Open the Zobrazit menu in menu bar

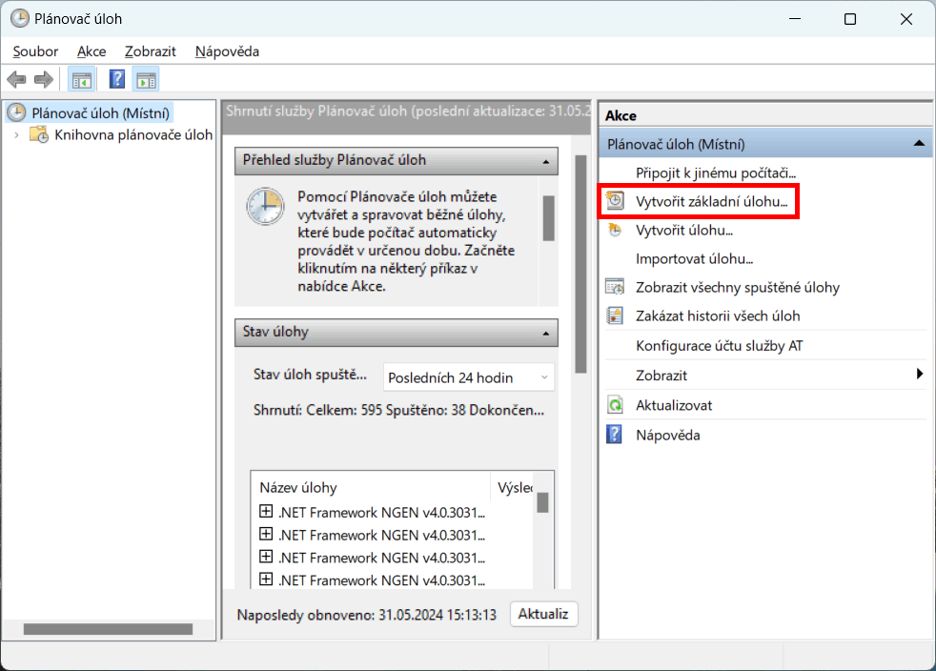tap(150, 51)
